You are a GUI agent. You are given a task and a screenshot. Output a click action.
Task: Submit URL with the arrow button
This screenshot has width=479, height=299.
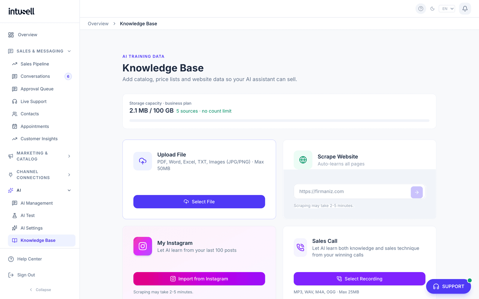[417, 192]
